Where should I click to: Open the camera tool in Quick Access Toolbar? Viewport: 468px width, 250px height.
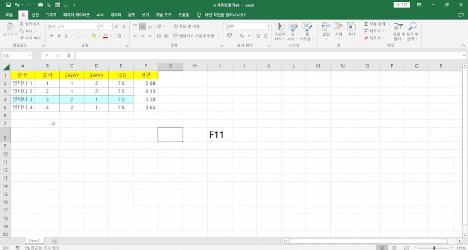[x=40, y=5]
